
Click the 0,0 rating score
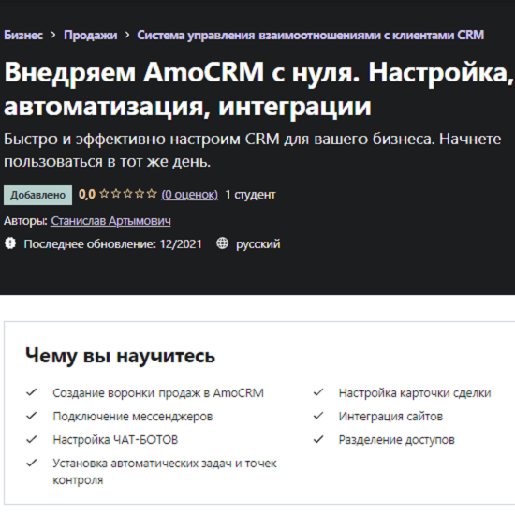[87, 194]
